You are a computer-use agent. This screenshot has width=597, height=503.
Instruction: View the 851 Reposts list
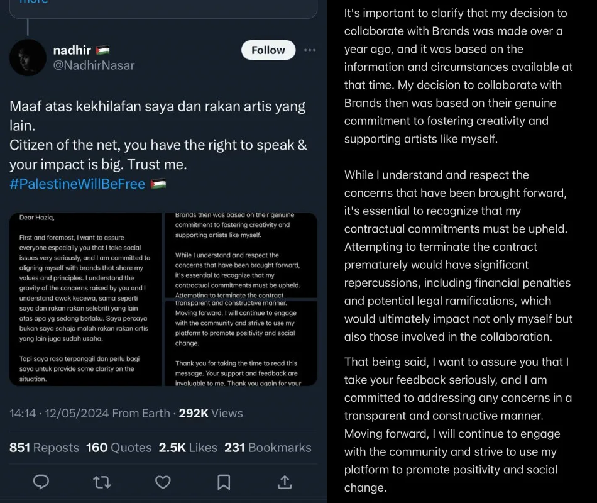tap(44, 448)
